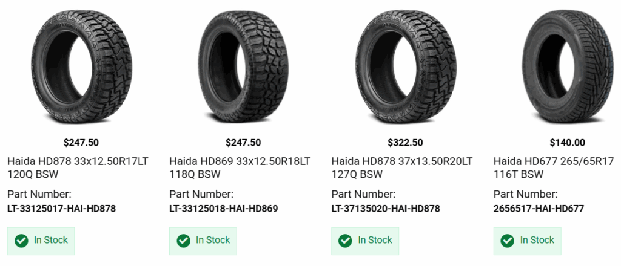Click green checkmark icon under LT-33125018-HAI-HD869
The width and height of the screenshot is (621, 266).
183,241
